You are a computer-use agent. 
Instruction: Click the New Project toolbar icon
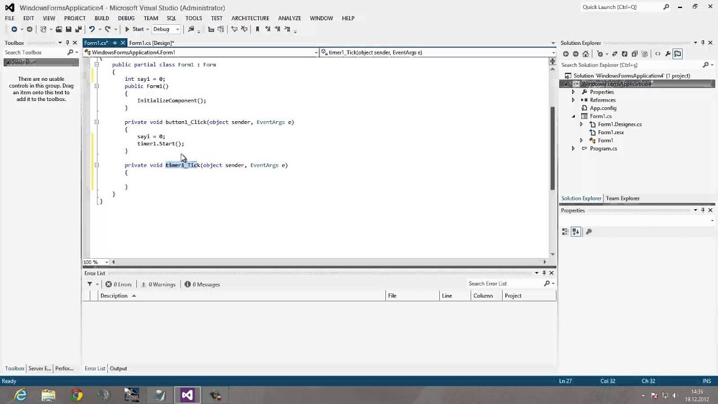coord(43,29)
